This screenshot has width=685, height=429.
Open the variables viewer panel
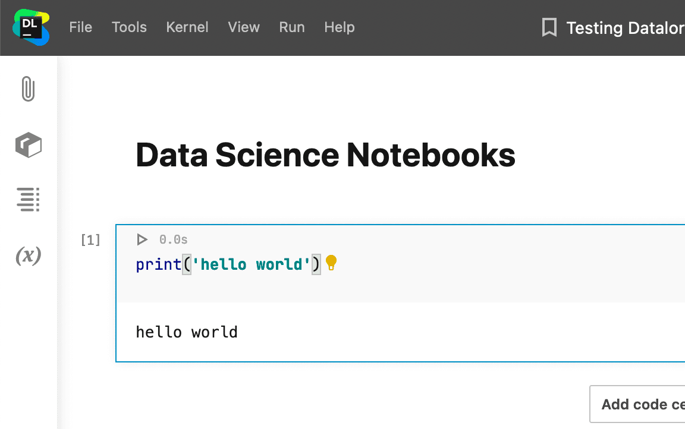[x=27, y=255]
